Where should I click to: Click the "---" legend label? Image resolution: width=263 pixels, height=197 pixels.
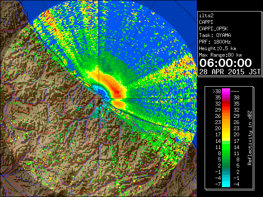(235, 92)
